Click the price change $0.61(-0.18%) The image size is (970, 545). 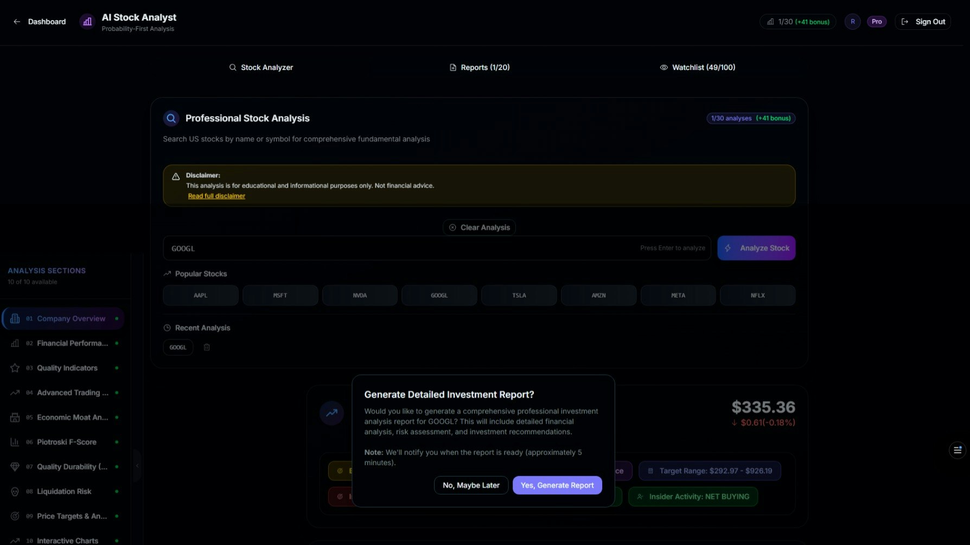[x=763, y=422]
